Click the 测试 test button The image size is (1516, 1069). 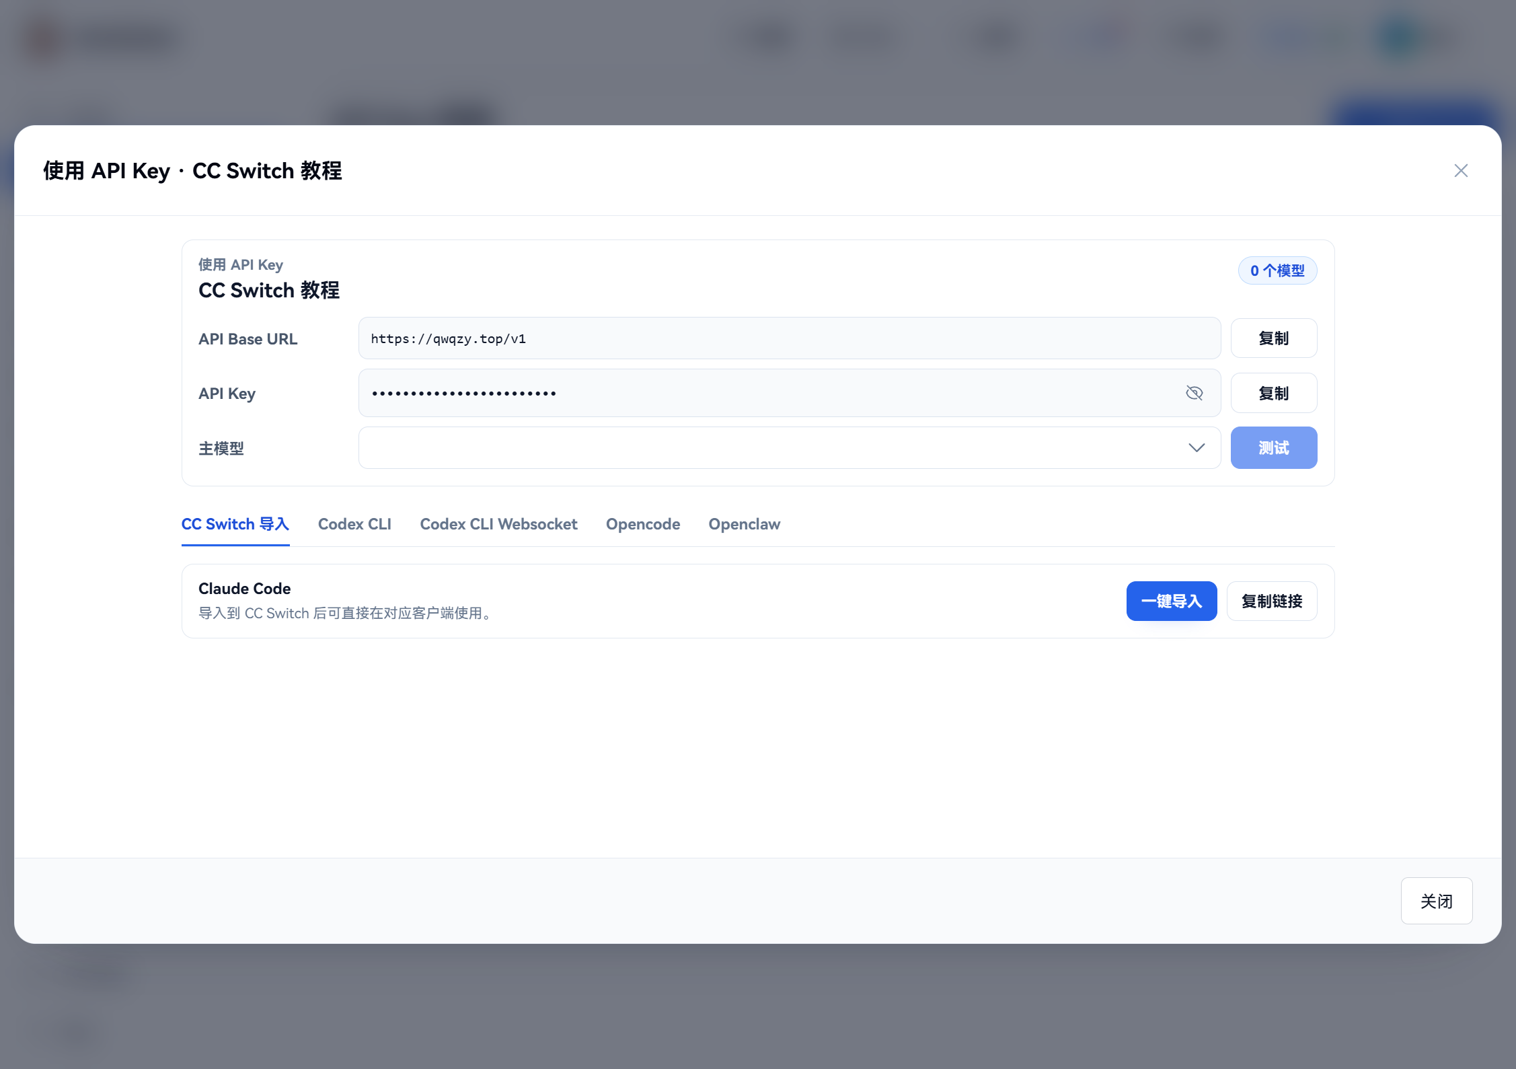pos(1273,448)
